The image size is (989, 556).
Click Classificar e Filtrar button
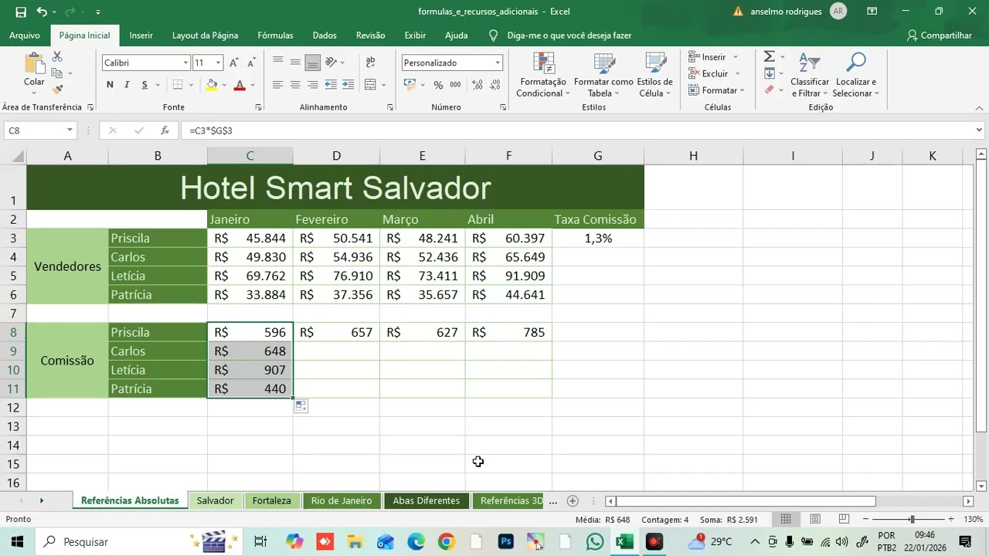(810, 76)
